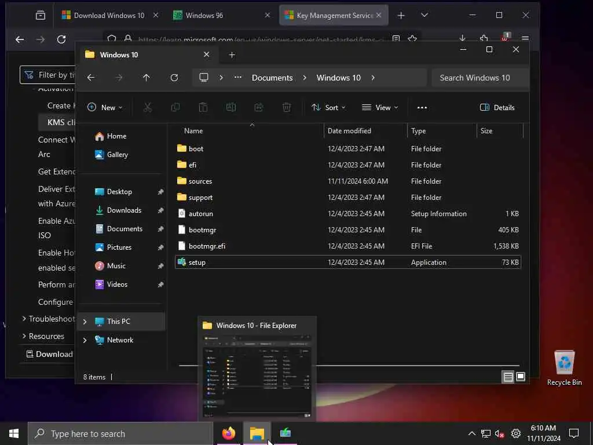Select the bootmgr file
593x445 pixels.
coord(348,230)
